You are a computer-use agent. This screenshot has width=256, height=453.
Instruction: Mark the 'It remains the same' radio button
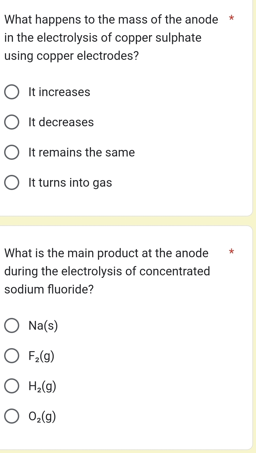12,153
